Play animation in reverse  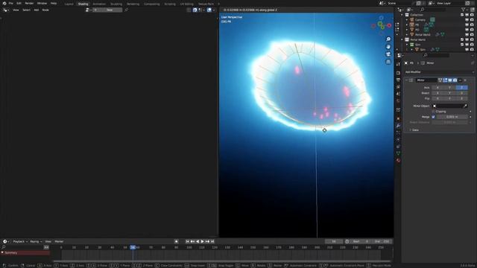point(198,241)
